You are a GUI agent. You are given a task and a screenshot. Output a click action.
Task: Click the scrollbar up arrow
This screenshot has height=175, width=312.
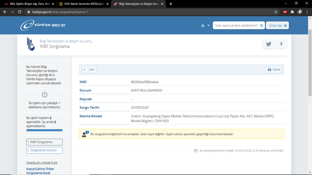click(310, 18)
